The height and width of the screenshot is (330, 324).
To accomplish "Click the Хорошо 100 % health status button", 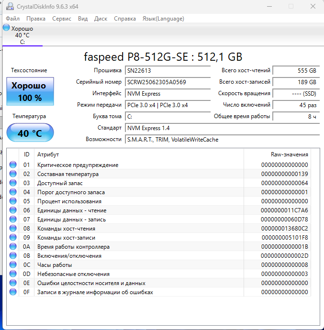I will [x=29, y=92].
